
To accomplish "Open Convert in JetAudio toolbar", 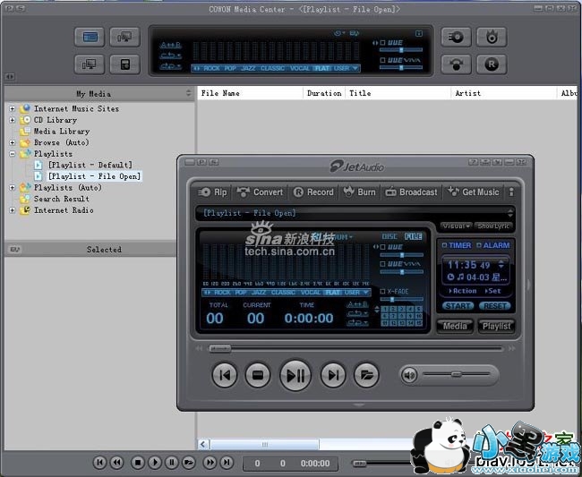I will (x=260, y=192).
